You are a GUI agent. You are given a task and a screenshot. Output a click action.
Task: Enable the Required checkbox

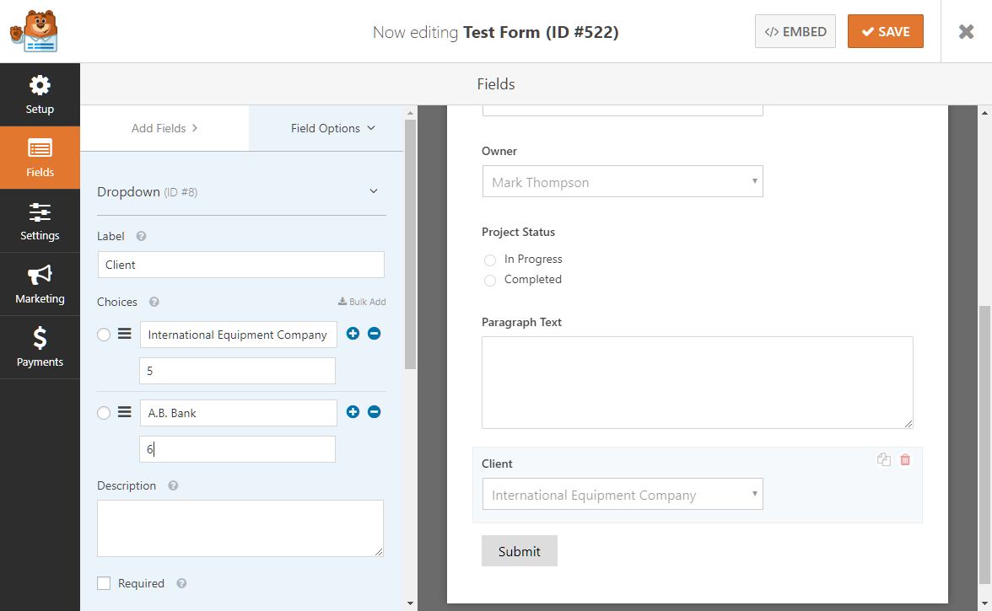(x=104, y=582)
